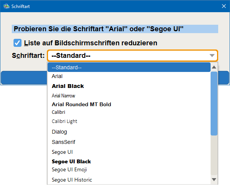
Task: Click the font list scrollbar thumb
Action: coord(214,103)
